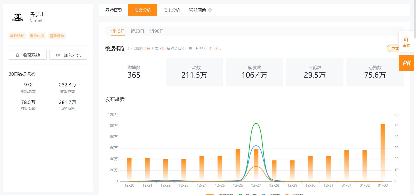Click the 美妆洗护 category tag
The image size is (416, 195).
coord(17,36)
